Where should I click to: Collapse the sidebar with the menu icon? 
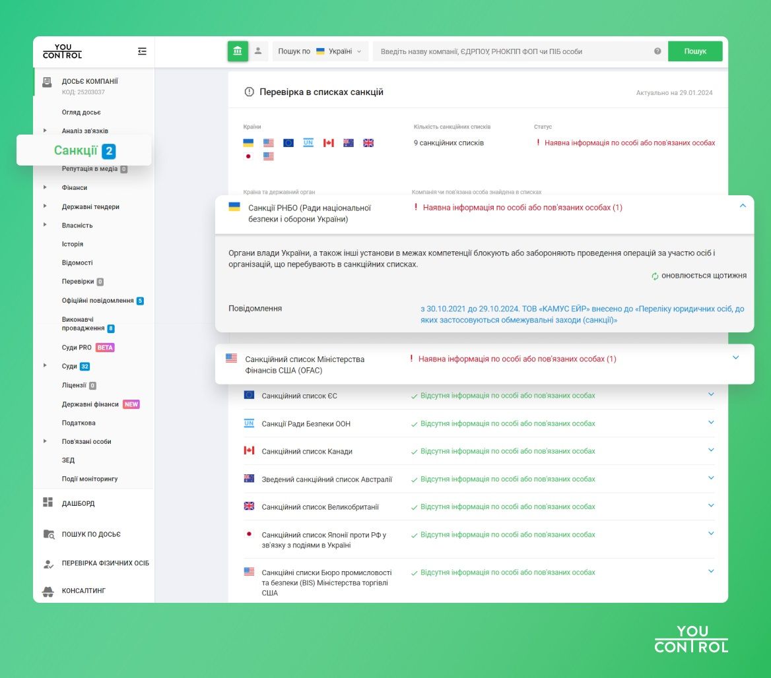click(x=142, y=51)
